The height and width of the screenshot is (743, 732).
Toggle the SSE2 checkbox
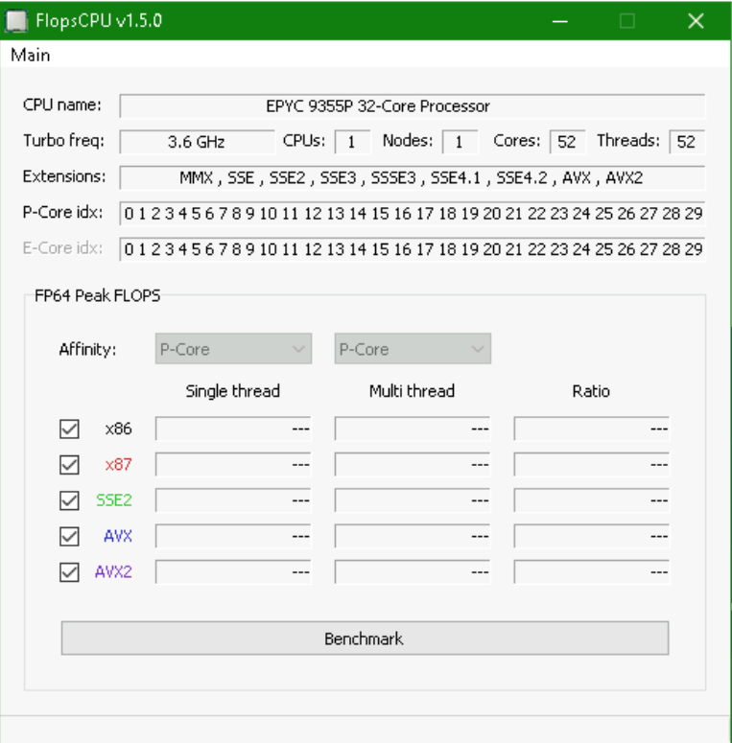69,500
